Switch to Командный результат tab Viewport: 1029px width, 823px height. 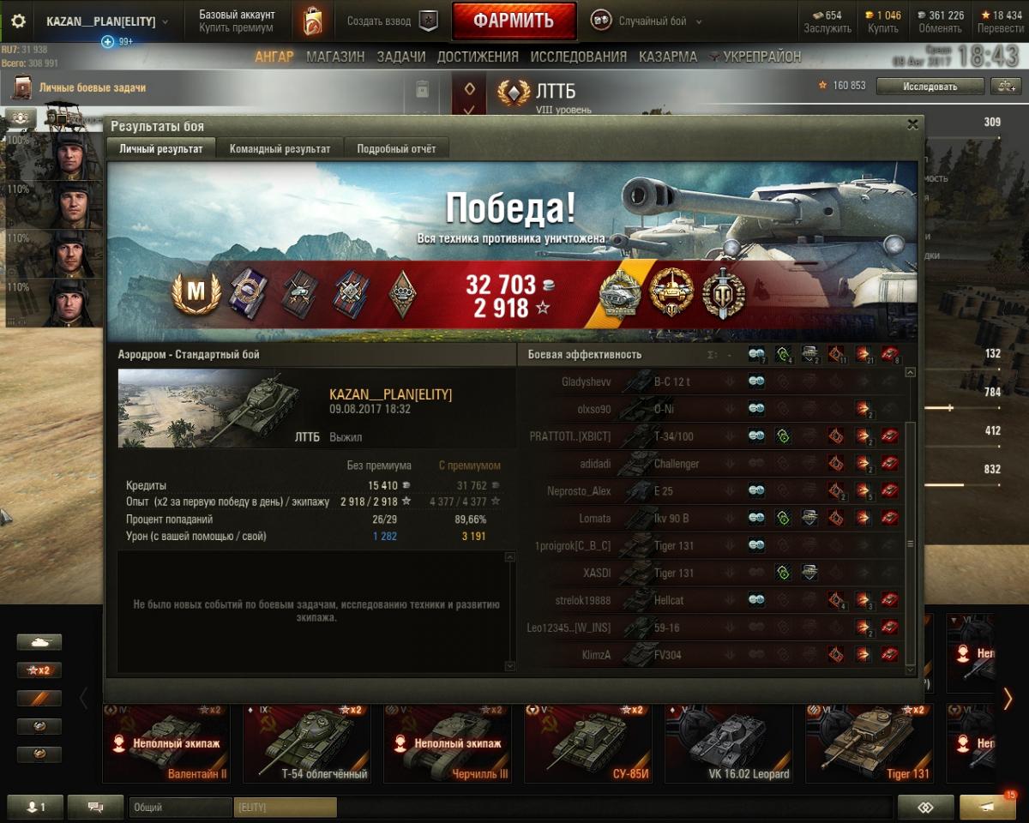280,148
